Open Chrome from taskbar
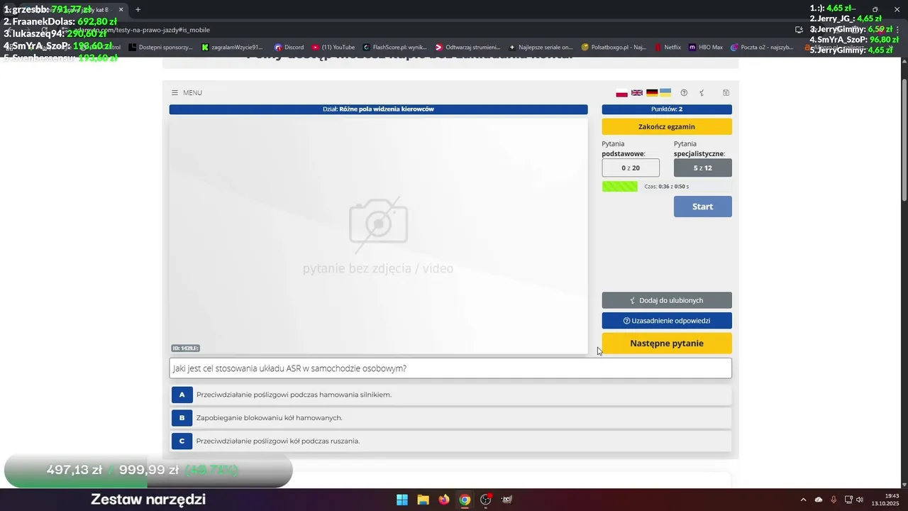This screenshot has width=908, height=511. [x=465, y=500]
